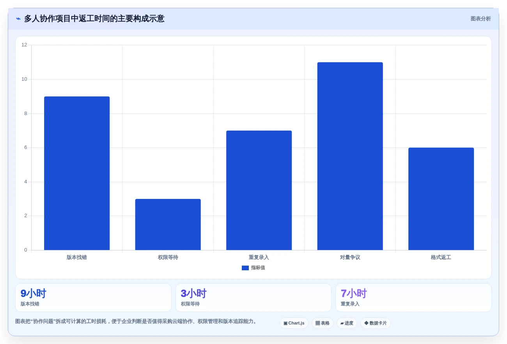Open the 7小时 重复录入 data card
Viewport: 507px width, 344px height.
click(x=413, y=298)
